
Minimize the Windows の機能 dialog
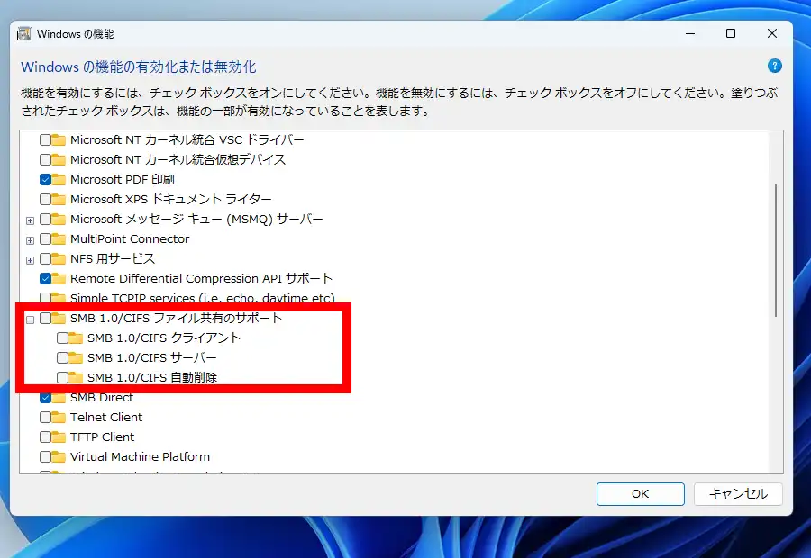[690, 33]
